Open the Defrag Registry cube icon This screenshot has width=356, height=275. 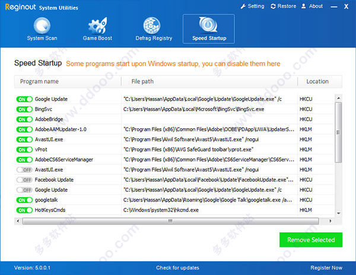pyautogui.click(x=152, y=26)
